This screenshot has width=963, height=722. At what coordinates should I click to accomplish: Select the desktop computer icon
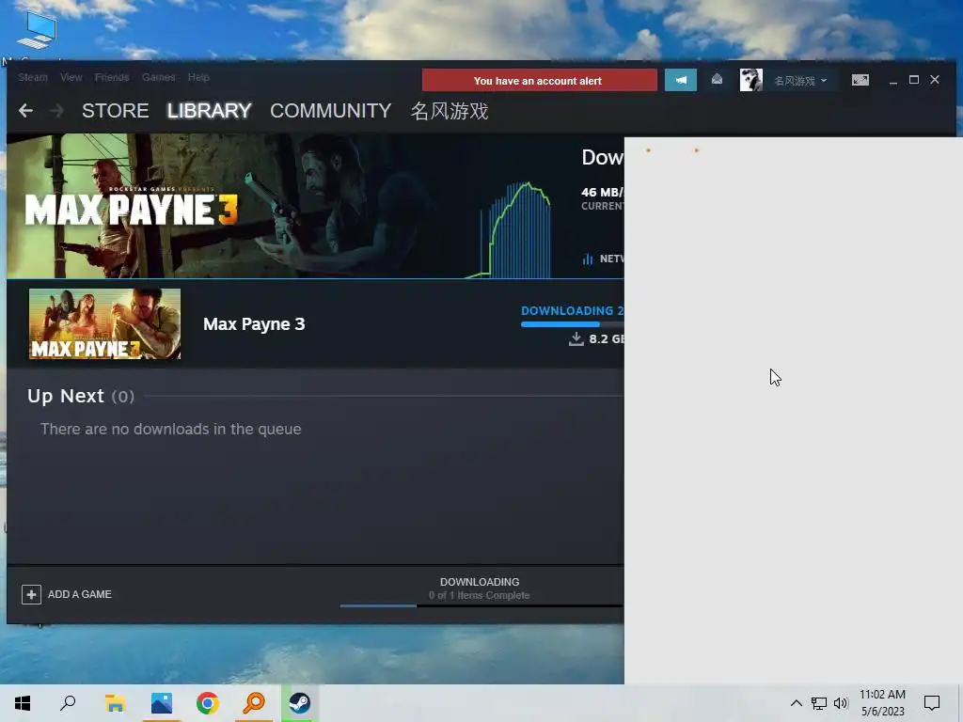37,31
